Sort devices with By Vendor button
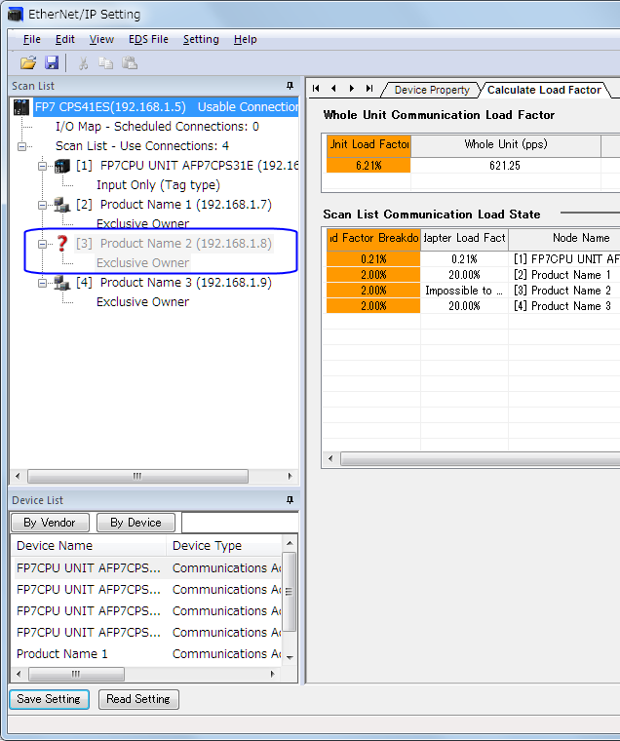Viewport: 620px width, 741px height. click(x=50, y=523)
